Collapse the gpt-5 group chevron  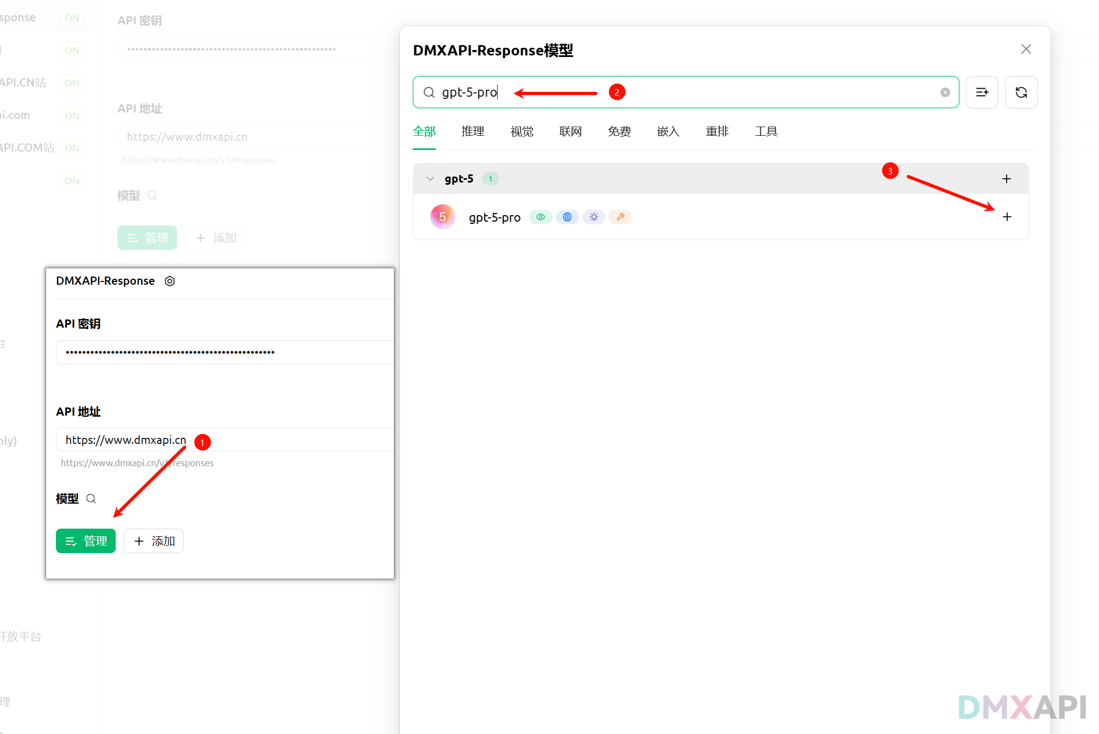430,179
